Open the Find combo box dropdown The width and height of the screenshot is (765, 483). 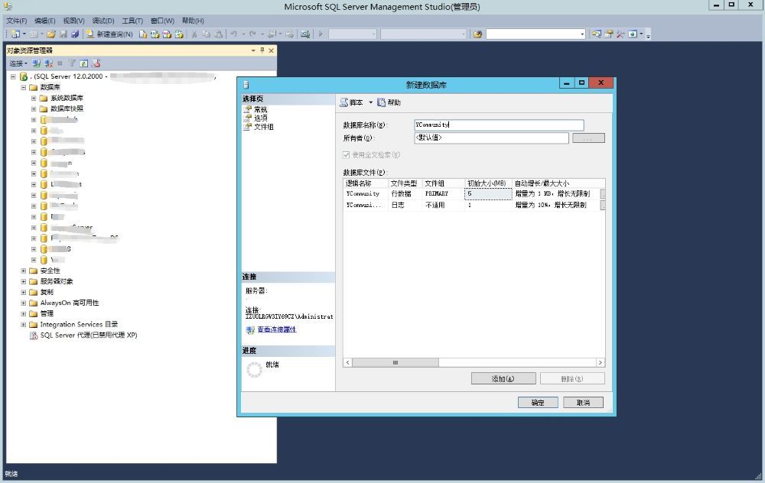pos(582,34)
